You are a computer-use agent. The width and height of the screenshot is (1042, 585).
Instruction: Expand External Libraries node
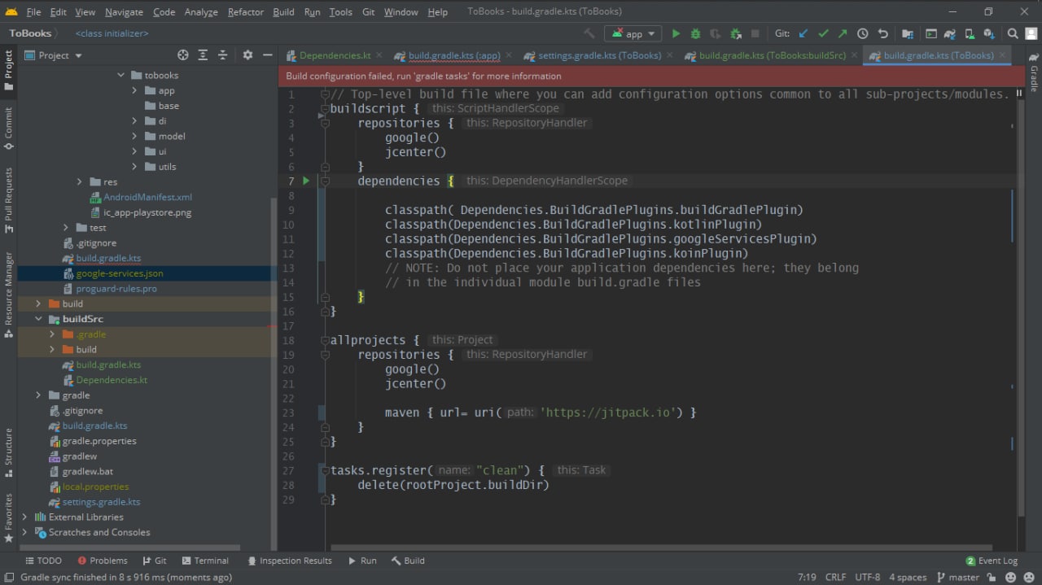pos(24,517)
